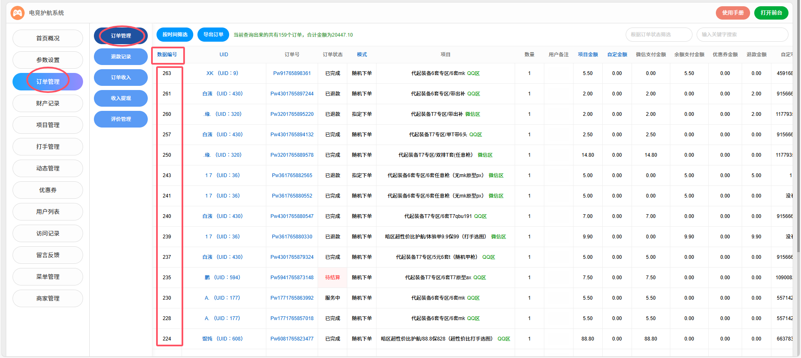Open 打手管理 in the sidebar
The width and height of the screenshot is (801, 358).
[48, 147]
